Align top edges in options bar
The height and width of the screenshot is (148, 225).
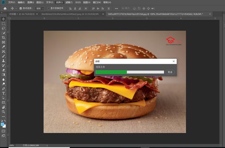click(94, 8)
